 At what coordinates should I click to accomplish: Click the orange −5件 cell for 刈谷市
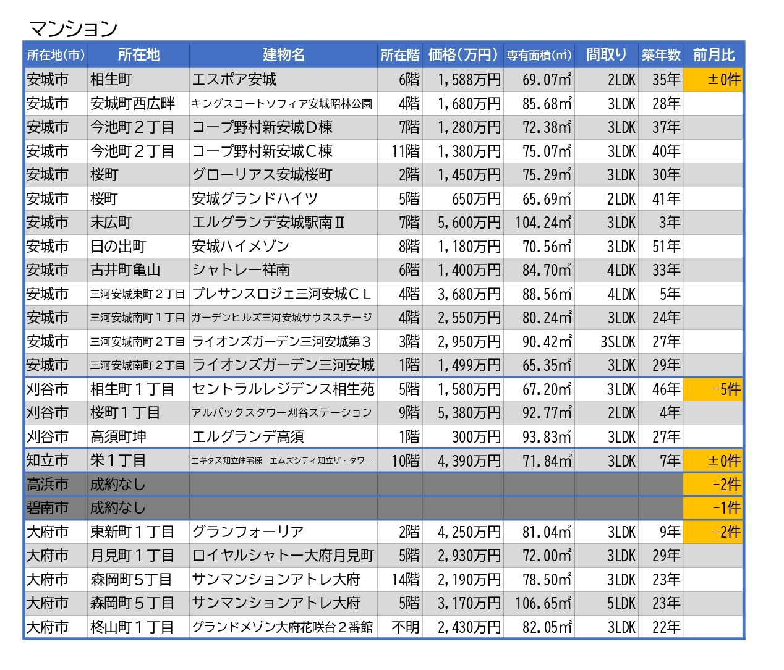(x=713, y=389)
